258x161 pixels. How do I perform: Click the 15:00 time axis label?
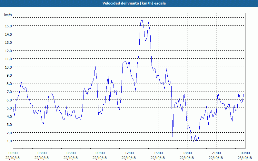click(x=158, y=153)
